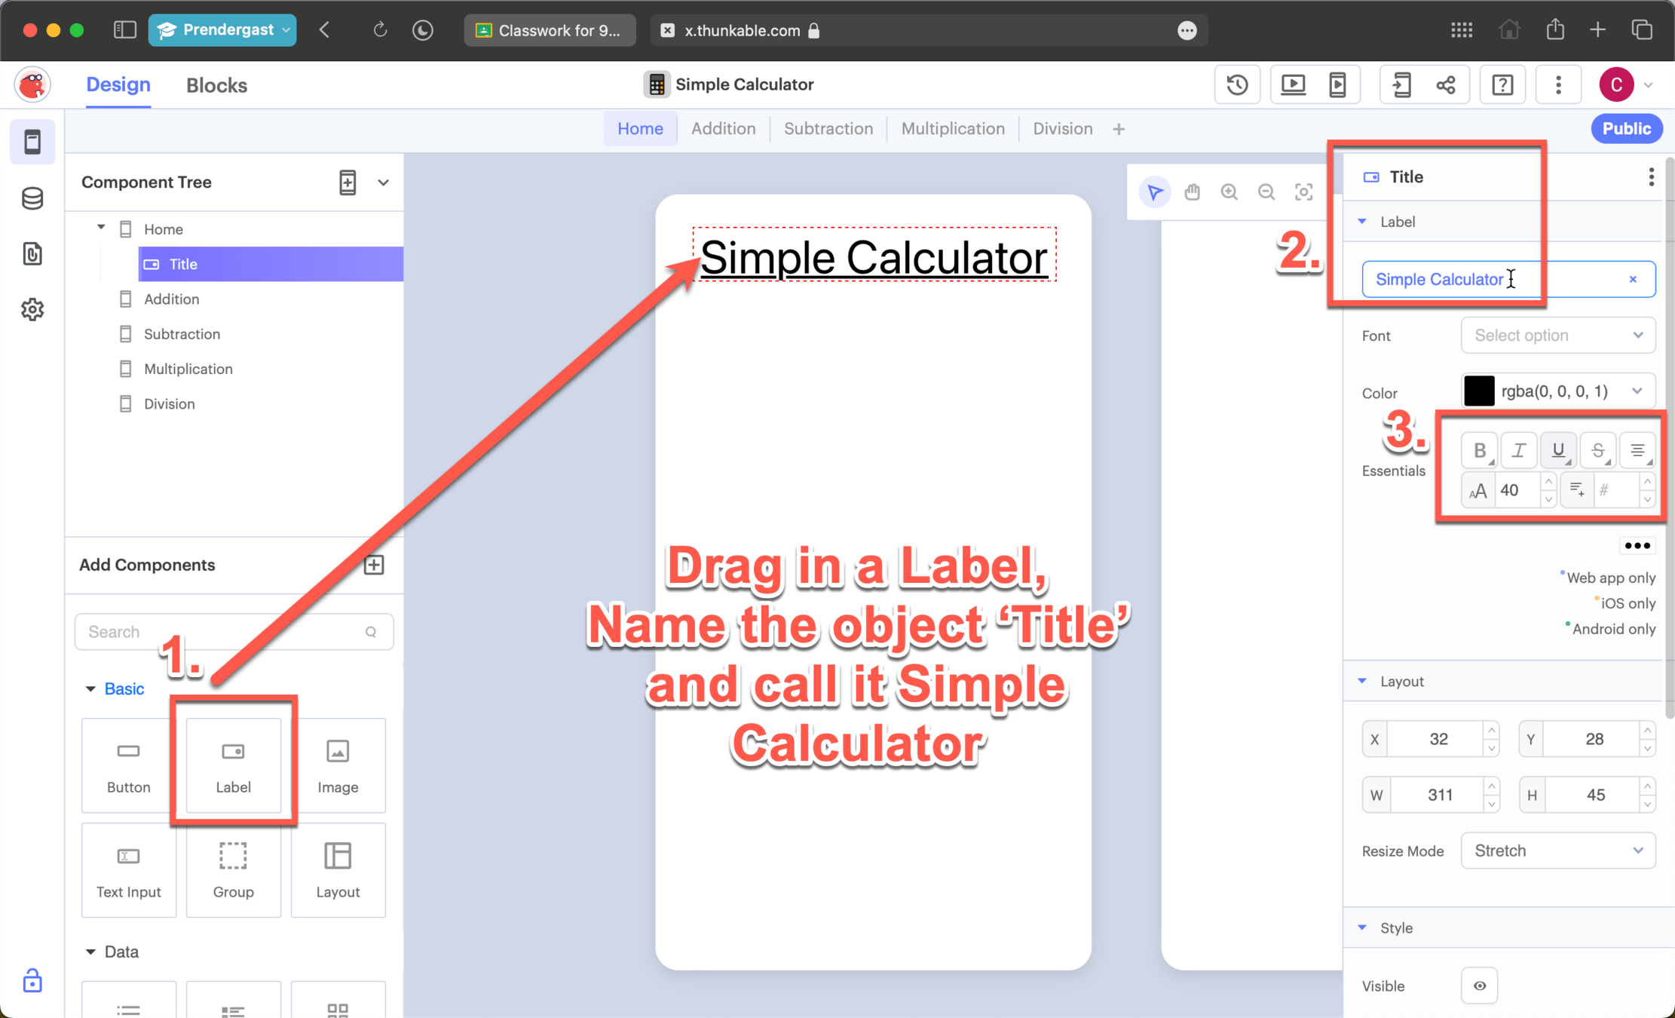Toggle italic text formatting
1675x1018 pixels.
pos(1518,450)
